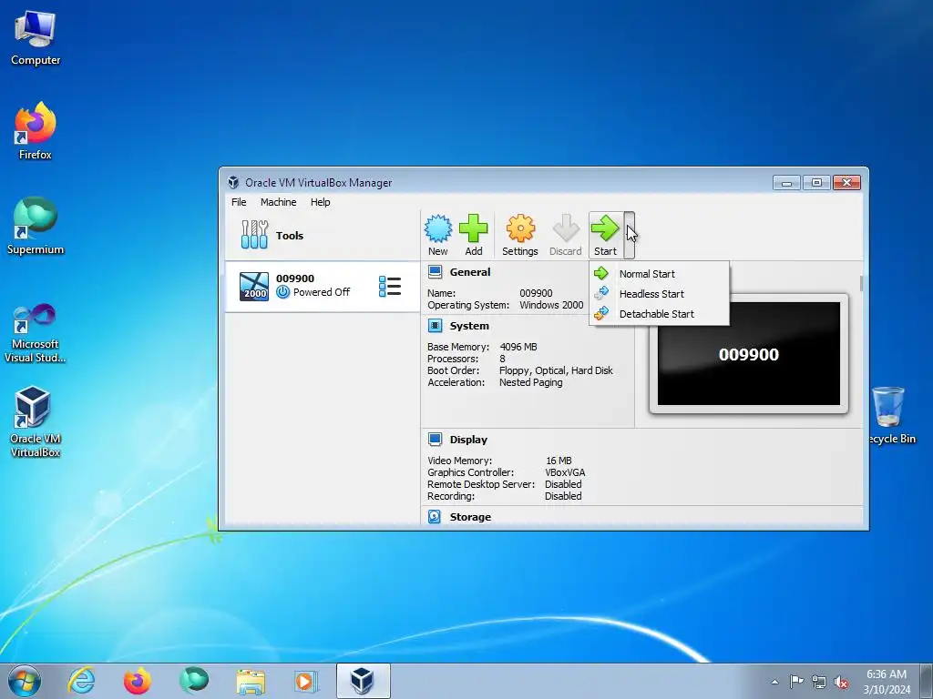Image resolution: width=933 pixels, height=699 pixels.
Task: Click the details pane vertical scrollbar
Action: coord(860,284)
